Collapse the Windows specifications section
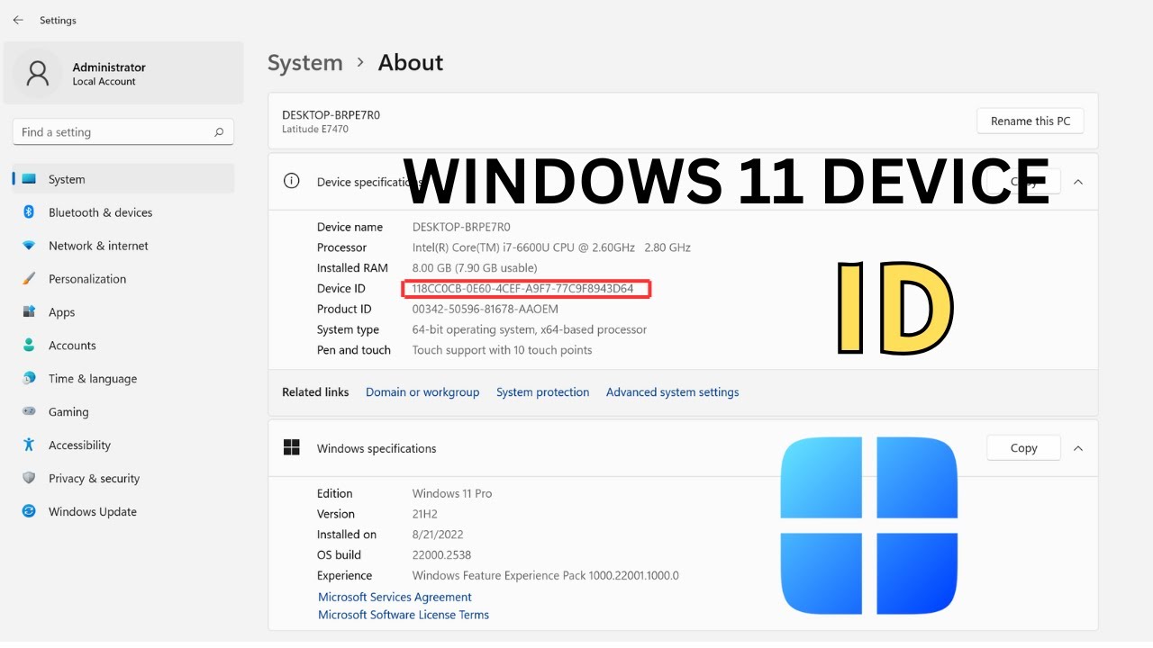This screenshot has height=648, width=1153. (1078, 448)
